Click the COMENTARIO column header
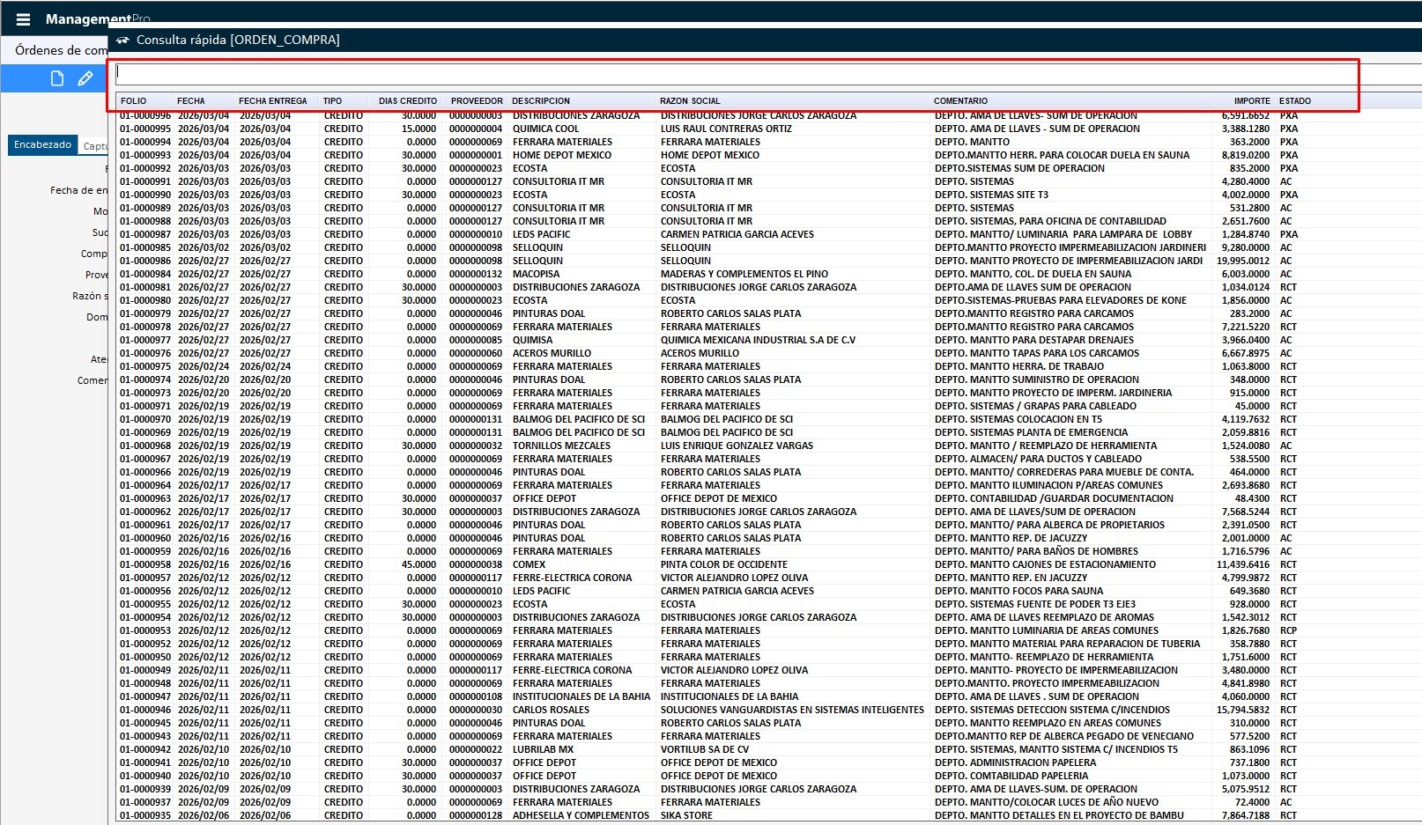1422x825 pixels. click(960, 101)
